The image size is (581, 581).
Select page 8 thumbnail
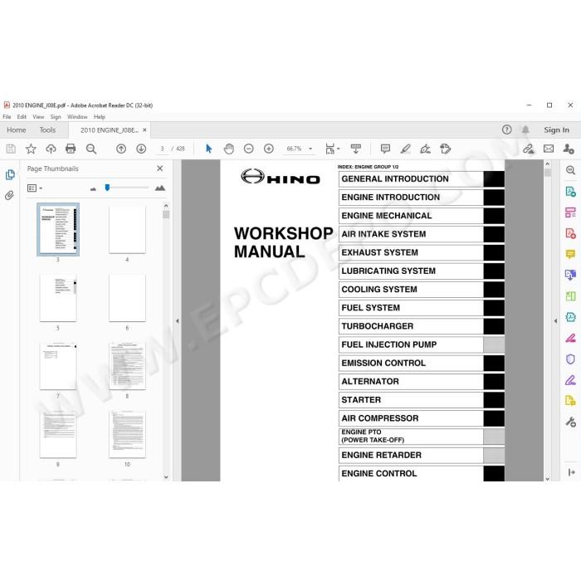[x=127, y=366]
